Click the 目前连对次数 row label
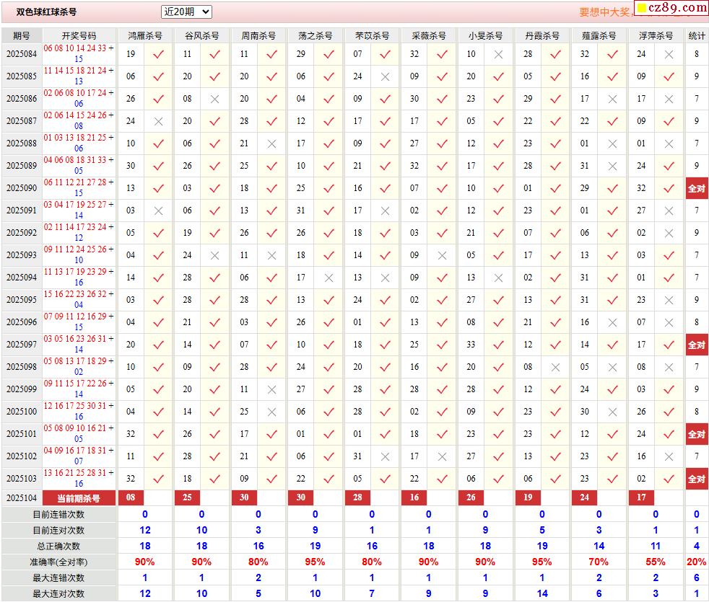 pos(58,530)
